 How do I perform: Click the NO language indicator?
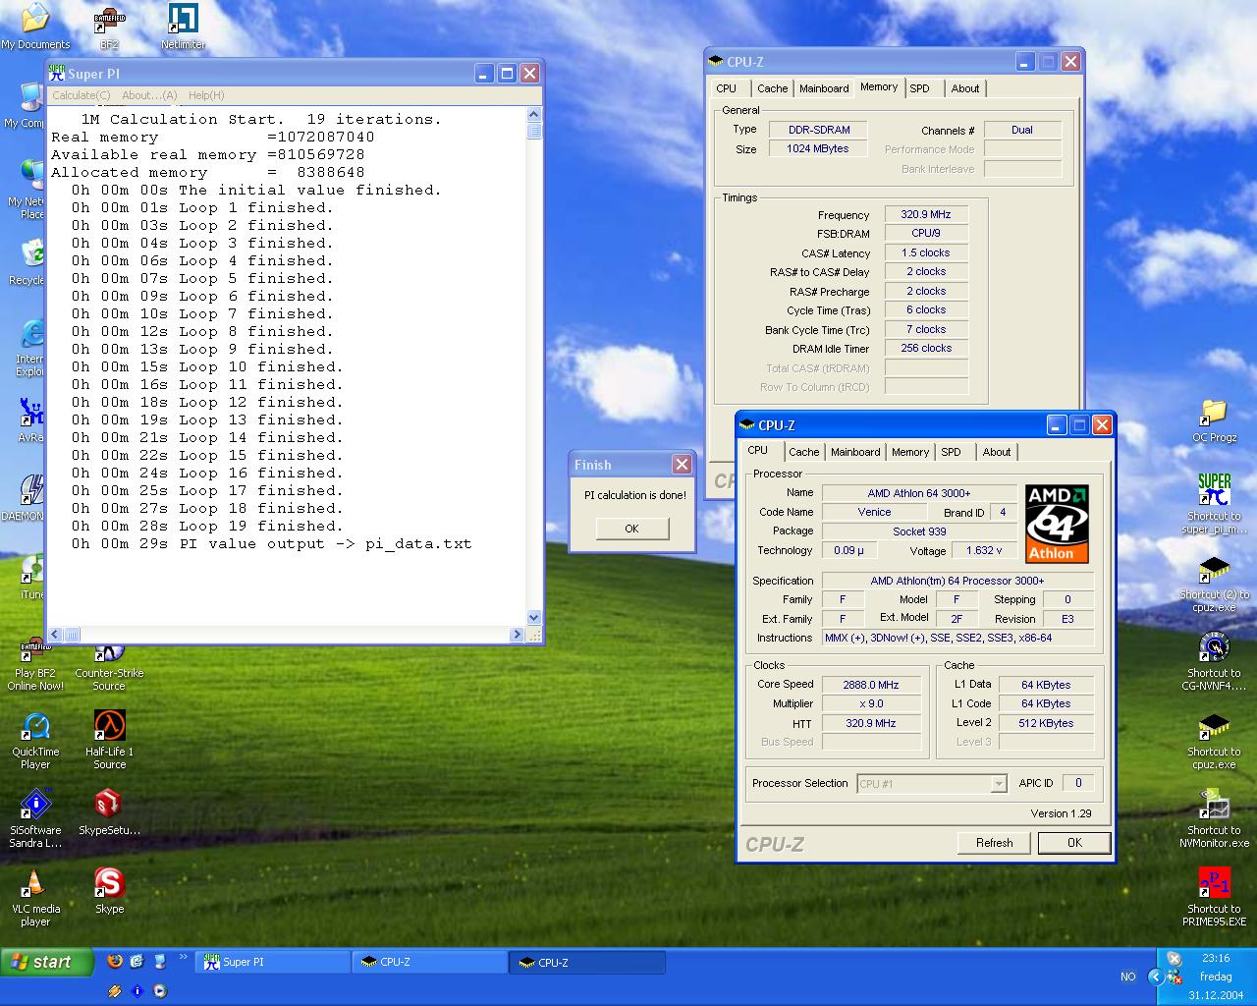1127,977
